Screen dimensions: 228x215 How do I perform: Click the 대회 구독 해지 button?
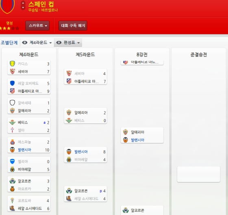[x=73, y=26]
